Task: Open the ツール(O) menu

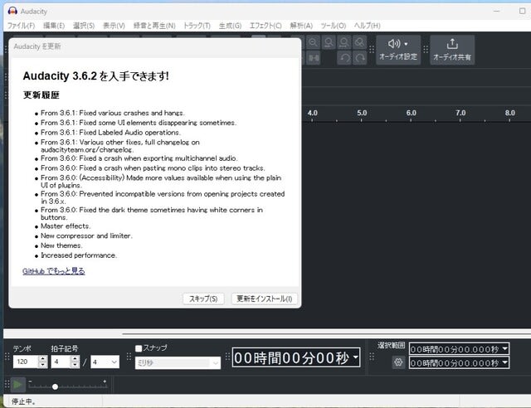Action: (x=334, y=26)
